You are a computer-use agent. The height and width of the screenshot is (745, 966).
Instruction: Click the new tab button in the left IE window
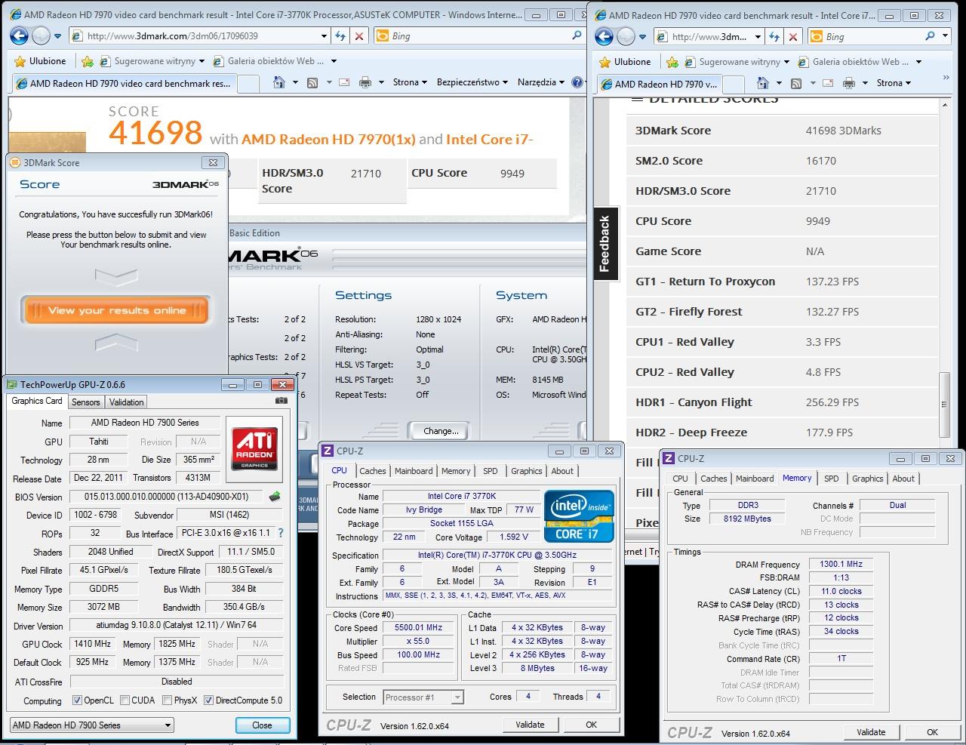pos(247,84)
